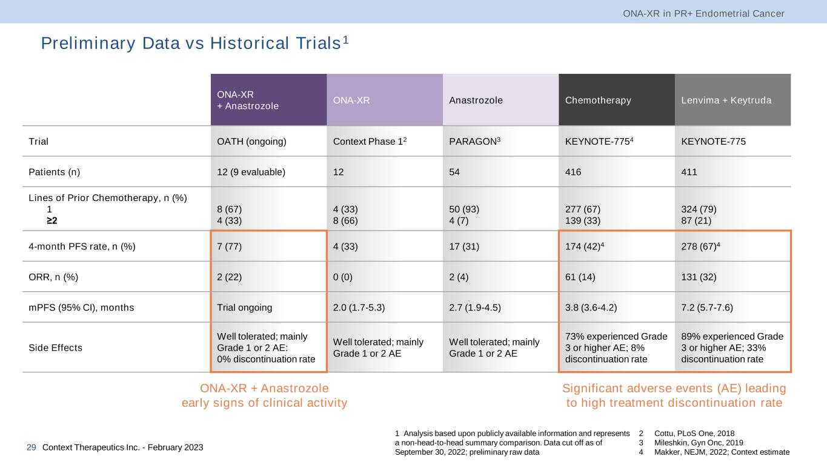Viewport: 827px width, 465px height.
Task: Select the '17 (31)' PFS rate value
Action: pos(465,246)
